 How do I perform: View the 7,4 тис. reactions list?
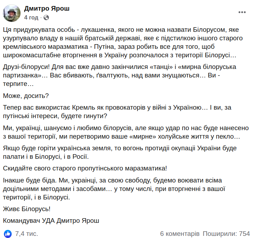(26, 233)
